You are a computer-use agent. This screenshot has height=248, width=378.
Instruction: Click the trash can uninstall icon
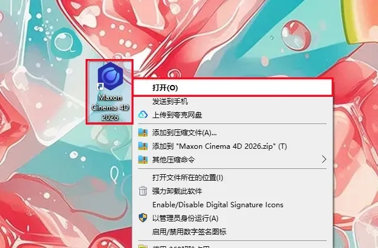click(x=143, y=191)
